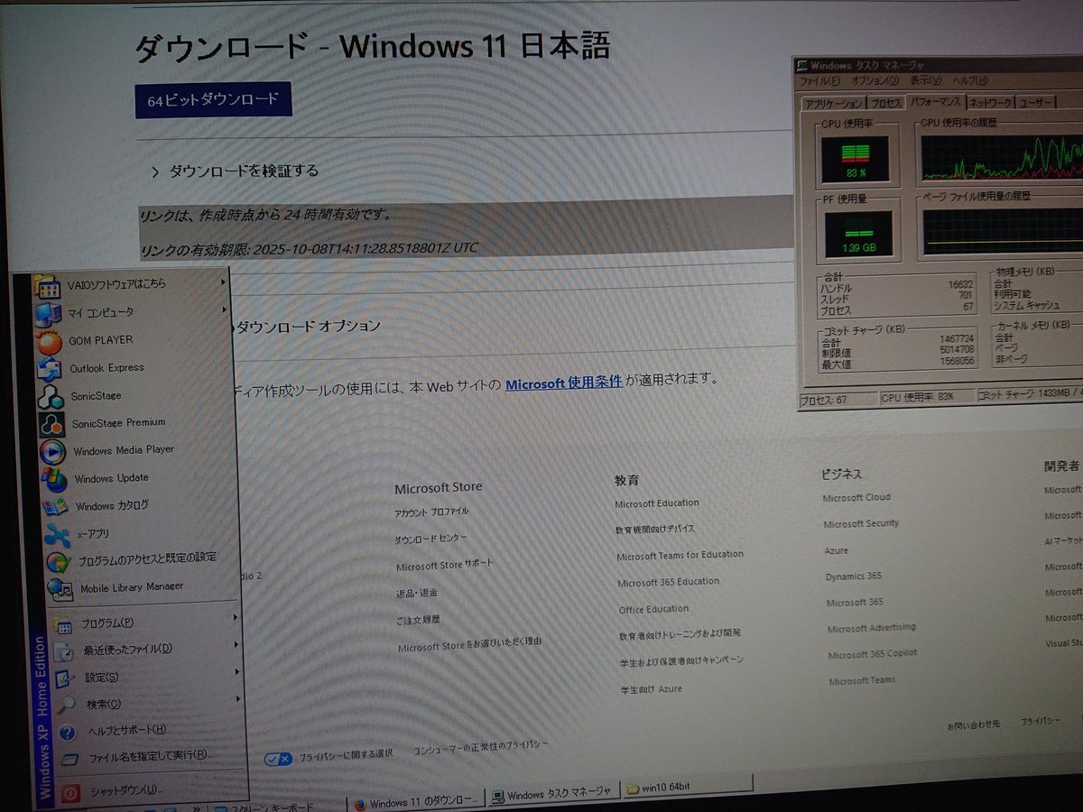The height and width of the screenshot is (812, 1083).
Task: Launch Mobile Library Manager icon
Action: 60,589
